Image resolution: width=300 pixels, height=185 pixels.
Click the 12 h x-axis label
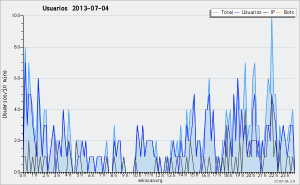[x=159, y=175]
